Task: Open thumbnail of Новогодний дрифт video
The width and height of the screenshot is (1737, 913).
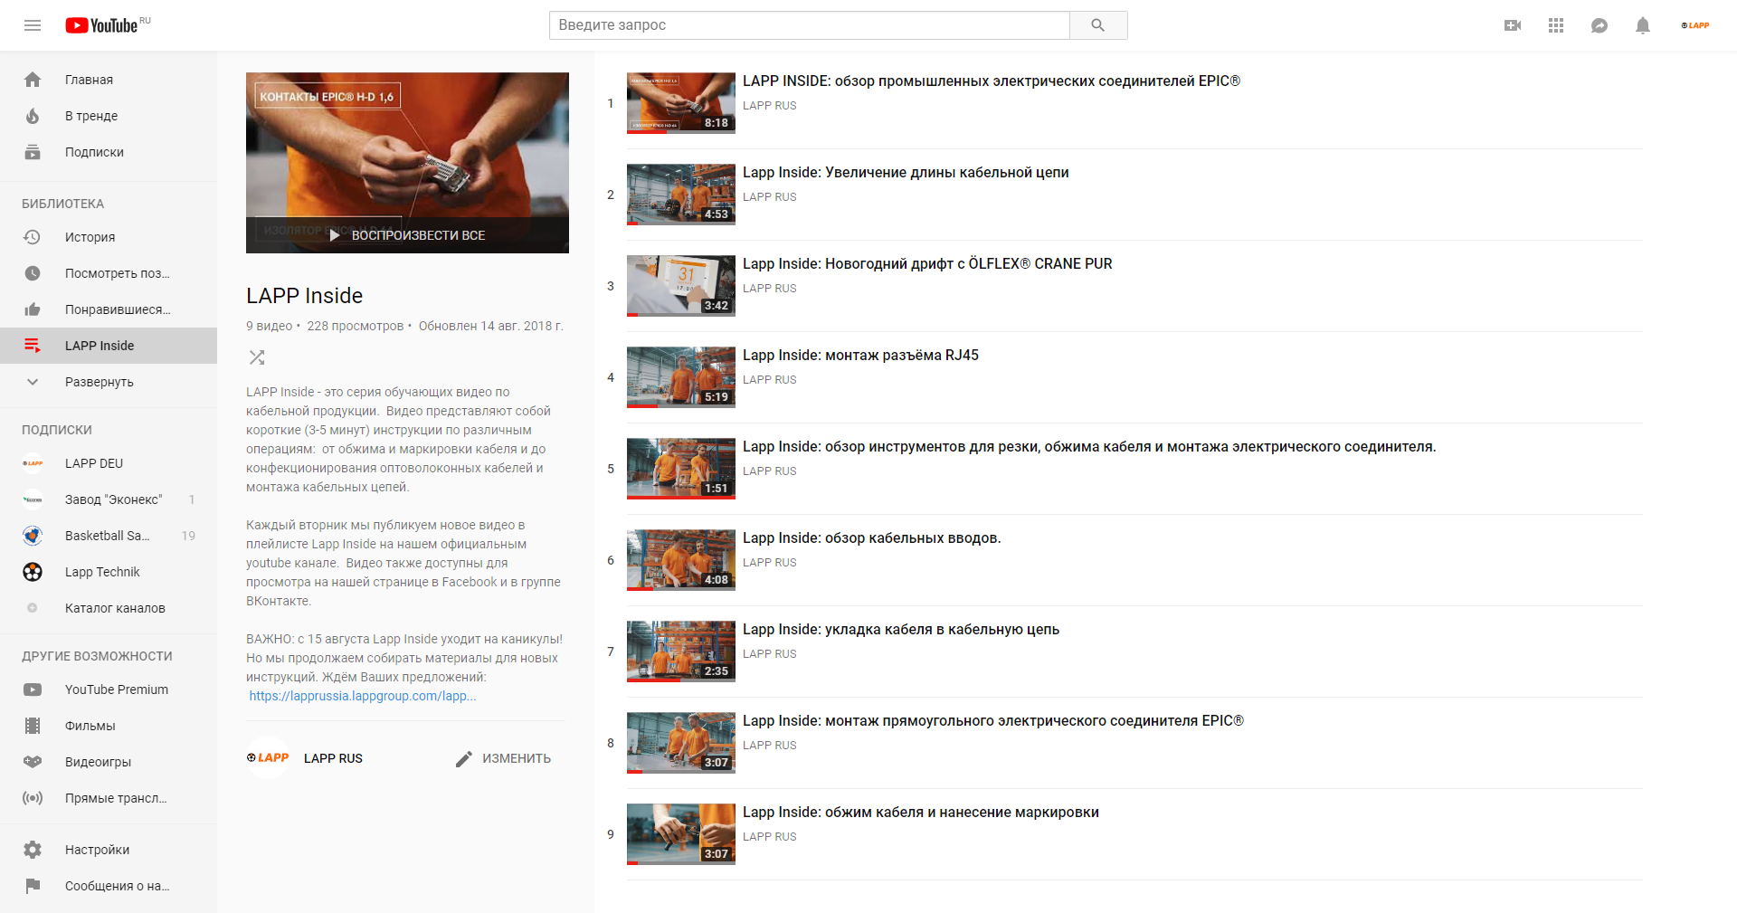Action: point(681,286)
